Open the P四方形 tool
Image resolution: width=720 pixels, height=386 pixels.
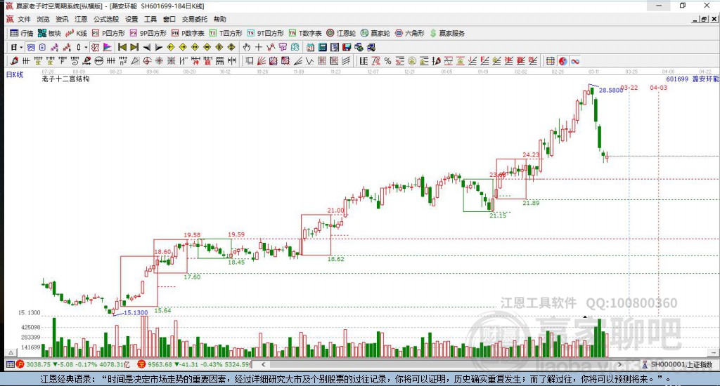108,33
